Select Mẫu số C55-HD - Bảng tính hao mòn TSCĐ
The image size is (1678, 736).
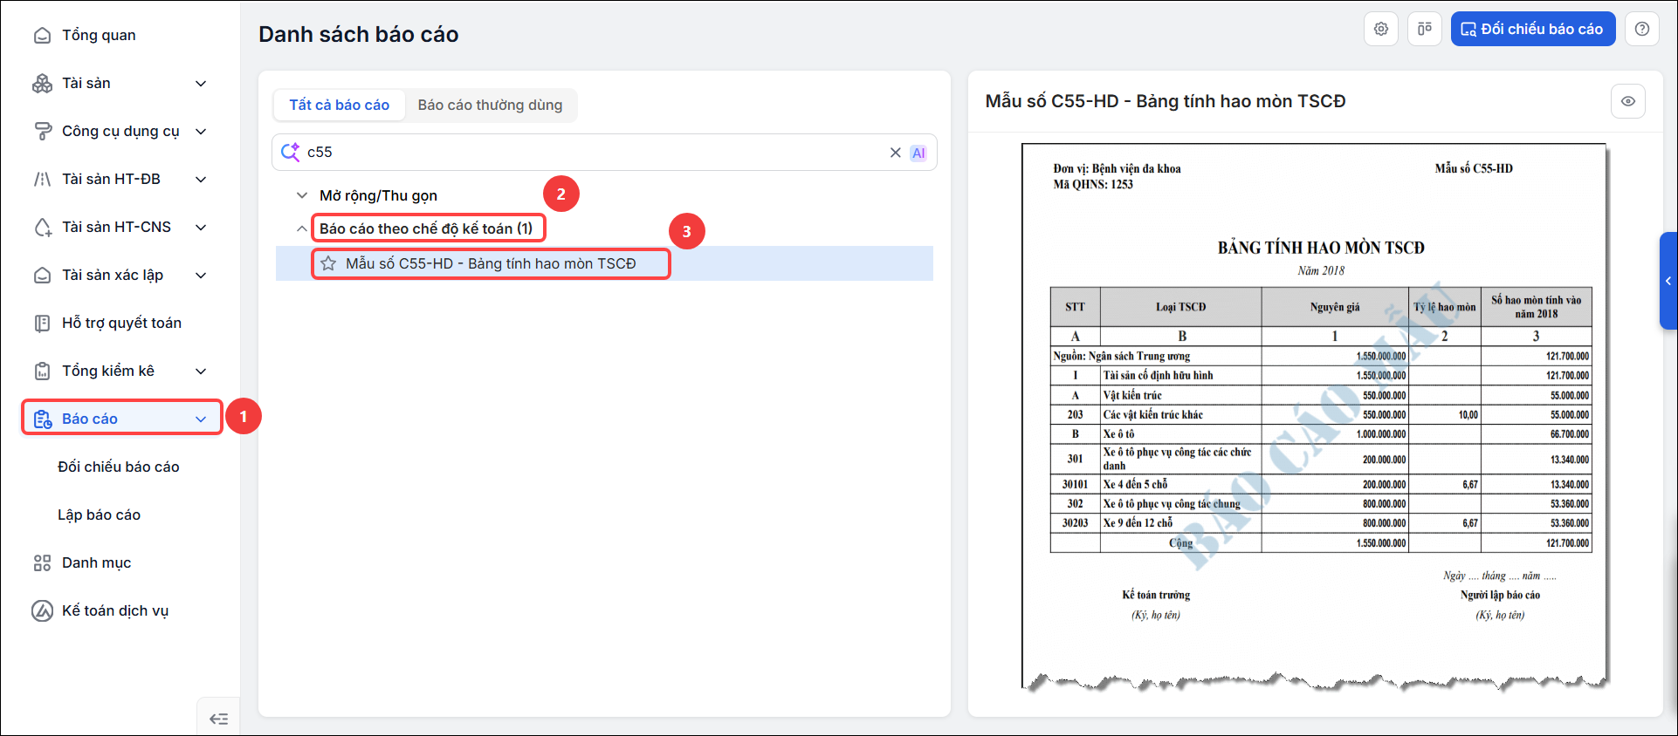491,263
